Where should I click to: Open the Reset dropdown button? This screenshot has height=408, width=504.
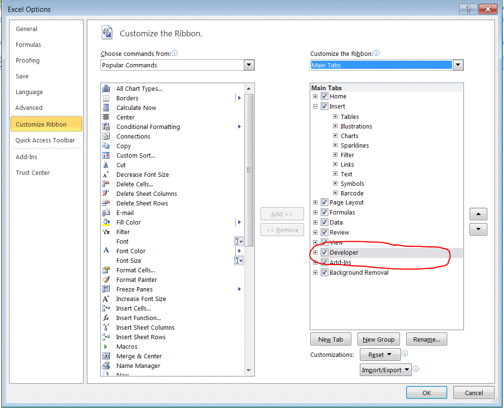coord(380,354)
